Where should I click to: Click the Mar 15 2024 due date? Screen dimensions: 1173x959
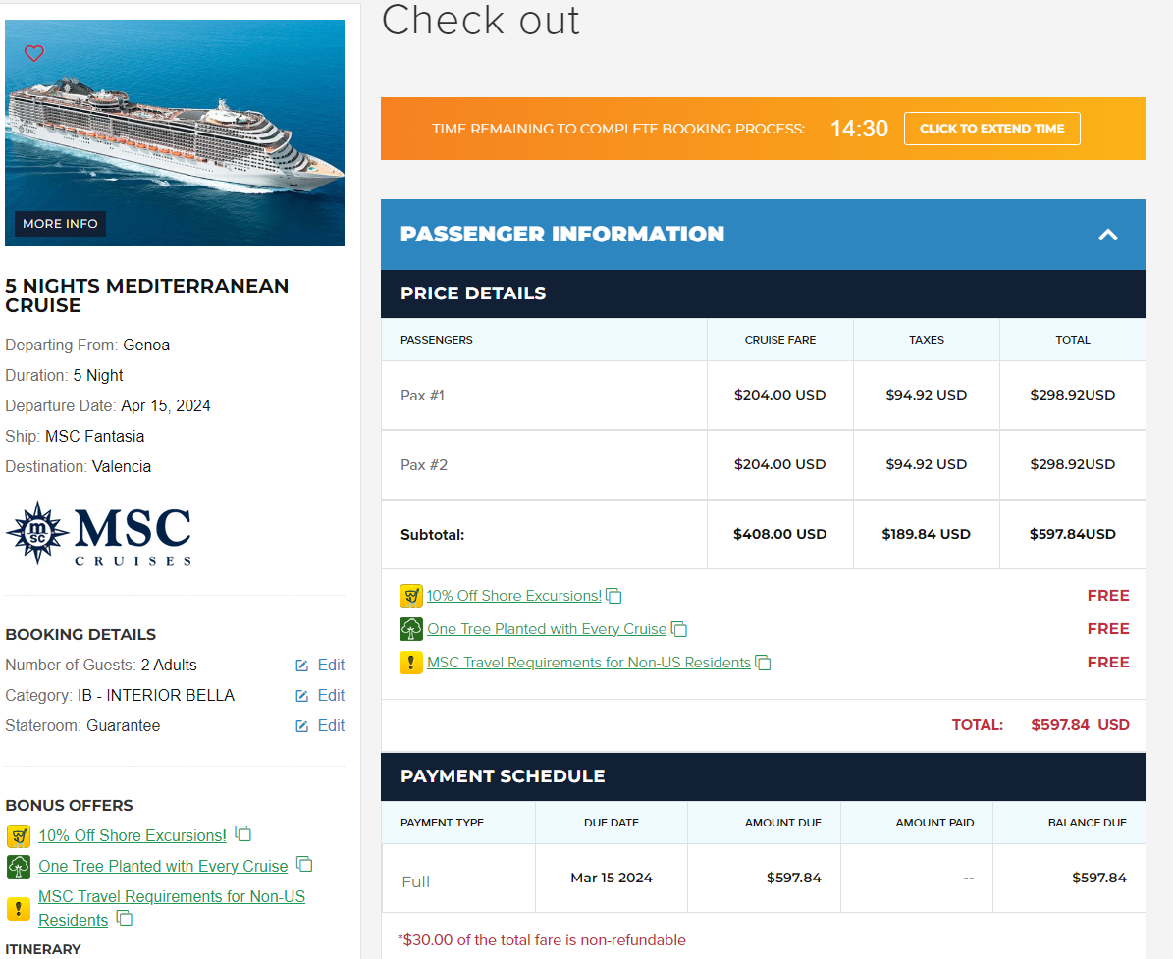pyautogui.click(x=612, y=878)
